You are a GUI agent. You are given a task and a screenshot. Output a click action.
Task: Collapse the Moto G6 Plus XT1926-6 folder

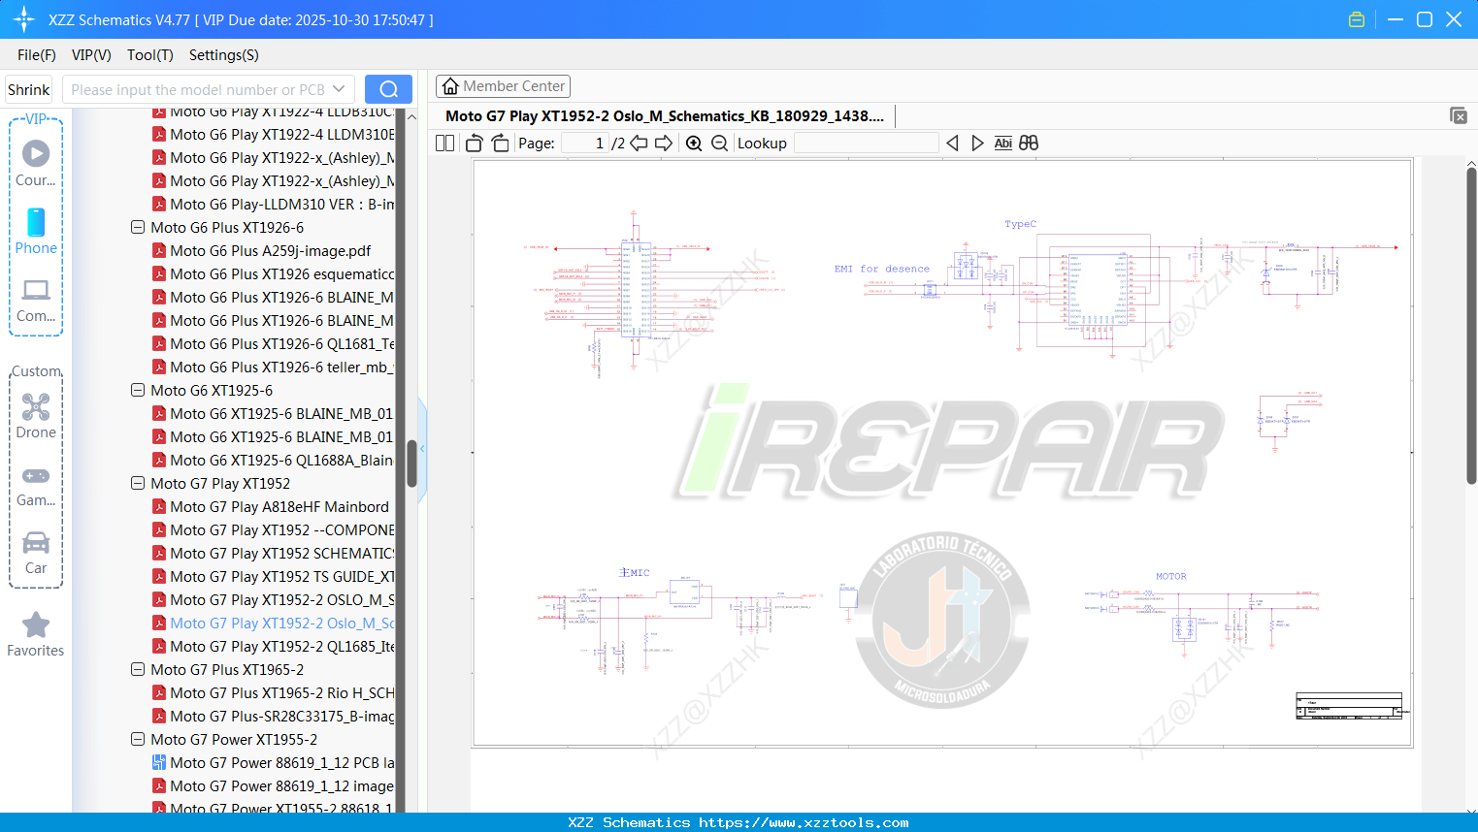pos(138,227)
